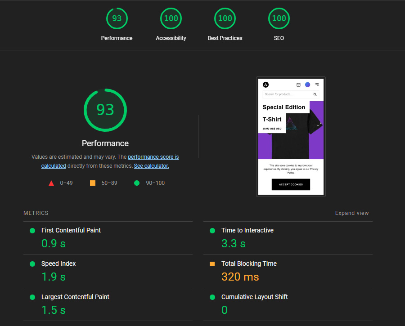Select the SEO score gauge
The height and width of the screenshot is (326, 405).
pyautogui.click(x=279, y=19)
